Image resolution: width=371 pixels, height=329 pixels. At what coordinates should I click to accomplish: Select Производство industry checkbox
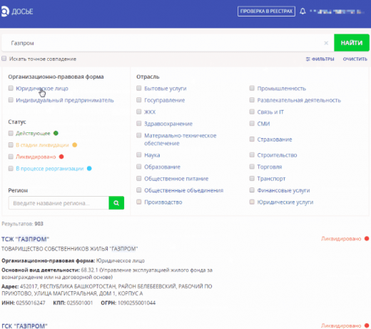[x=139, y=202]
